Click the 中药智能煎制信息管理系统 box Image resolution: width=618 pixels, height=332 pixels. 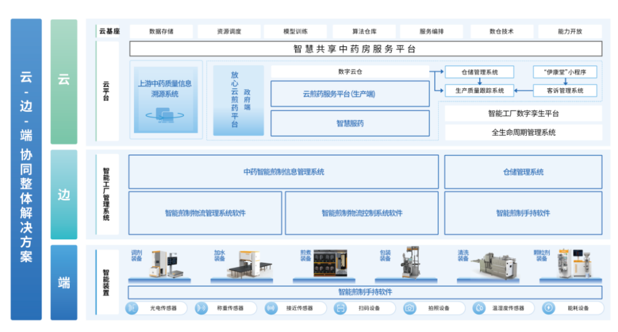click(x=283, y=172)
